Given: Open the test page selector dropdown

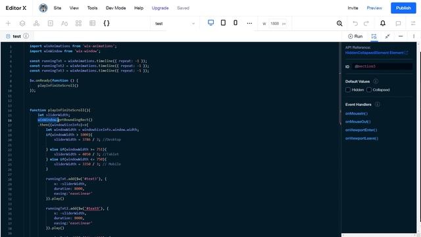Looking at the screenshot, I should (174, 24).
